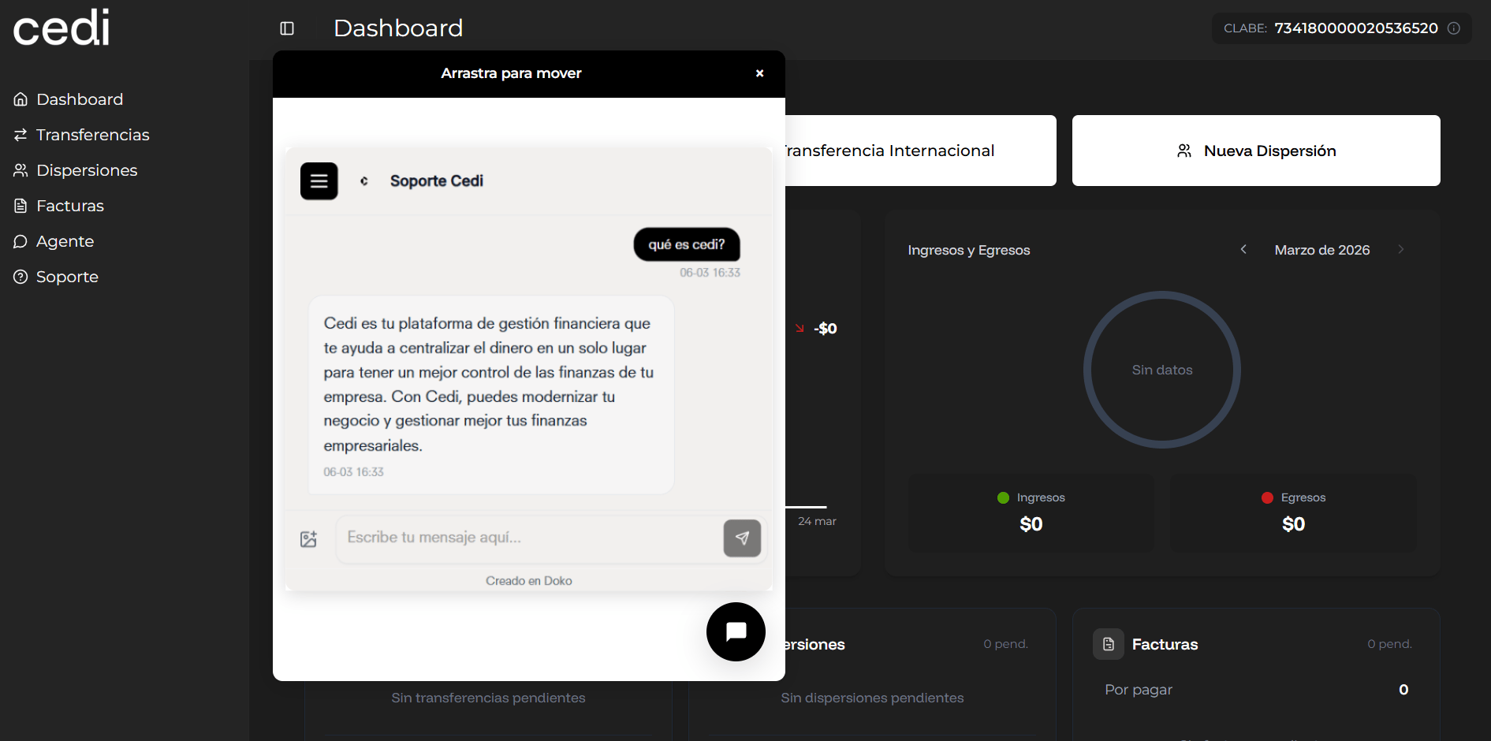Click the Facturas card title
Image resolution: width=1491 pixels, height=741 pixels.
pyautogui.click(x=1165, y=644)
